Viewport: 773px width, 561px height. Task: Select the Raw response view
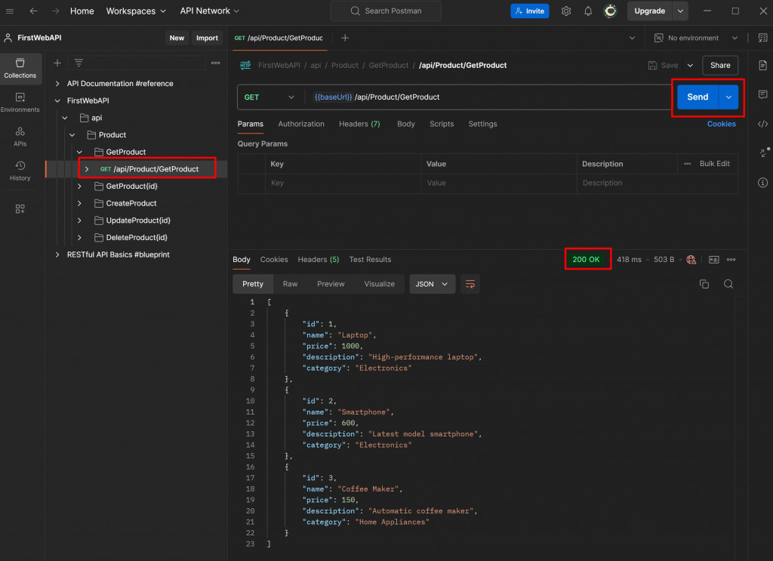pyautogui.click(x=290, y=284)
